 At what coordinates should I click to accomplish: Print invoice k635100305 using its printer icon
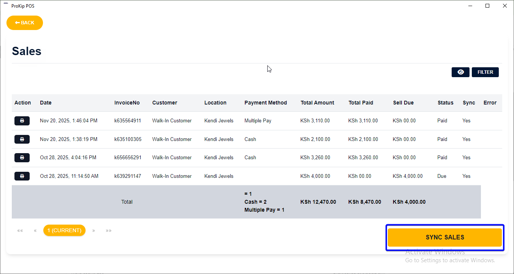click(22, 139)
